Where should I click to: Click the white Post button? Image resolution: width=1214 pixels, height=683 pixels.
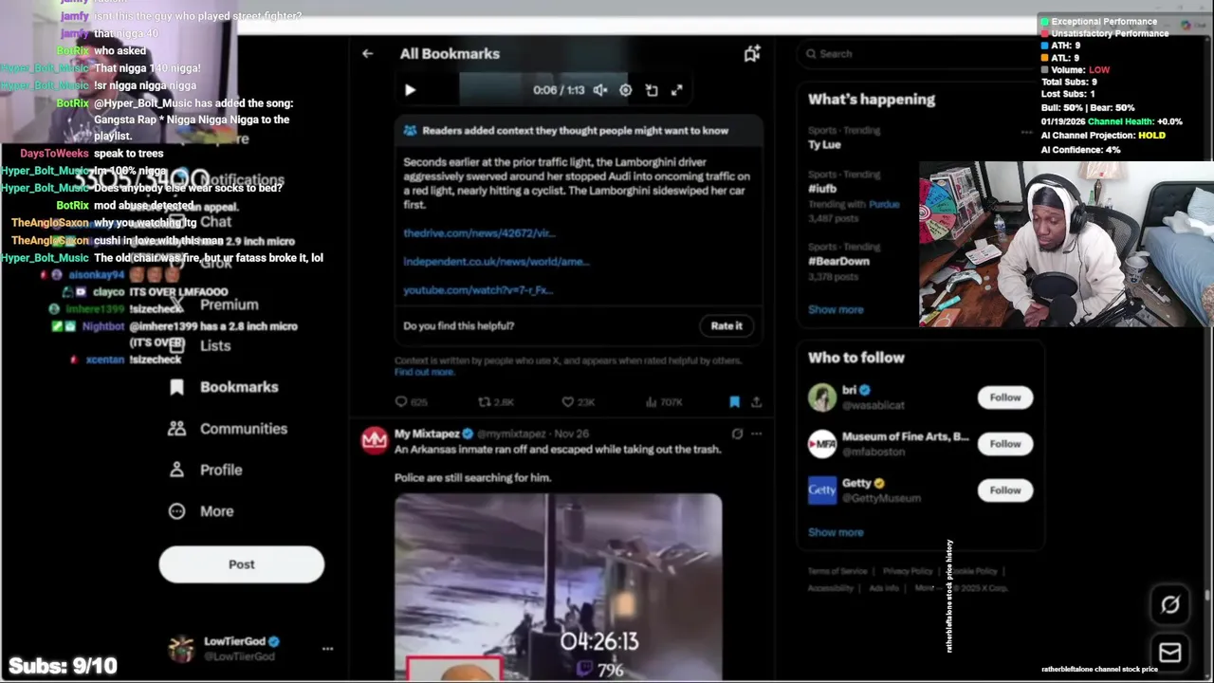[x=241, y=564]
